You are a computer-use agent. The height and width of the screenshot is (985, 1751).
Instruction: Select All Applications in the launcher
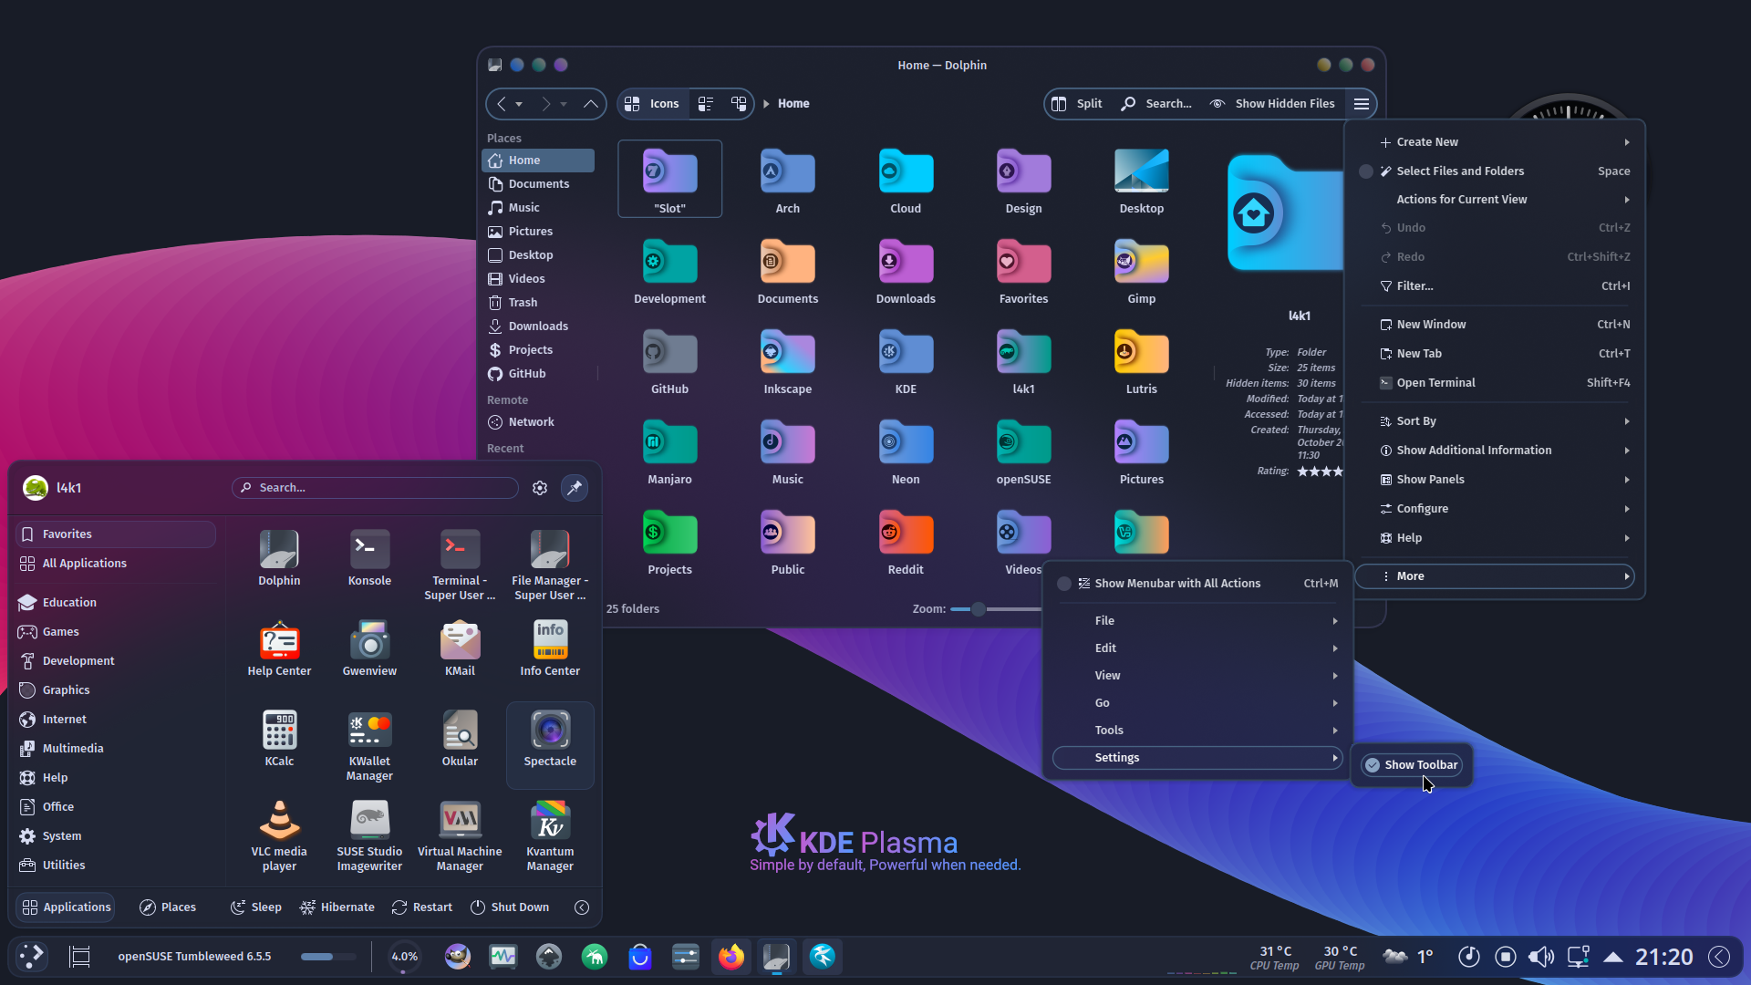pyautogui.click(x=117, y=564)
